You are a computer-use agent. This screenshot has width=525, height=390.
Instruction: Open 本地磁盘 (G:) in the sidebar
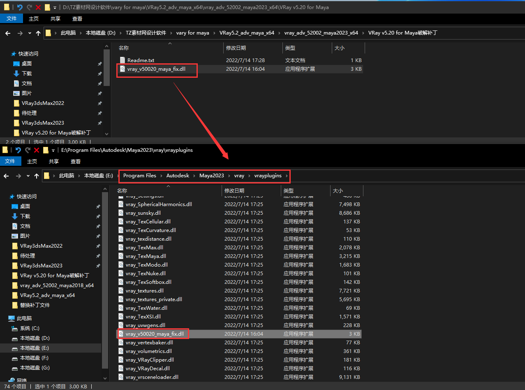click(35, 368)
